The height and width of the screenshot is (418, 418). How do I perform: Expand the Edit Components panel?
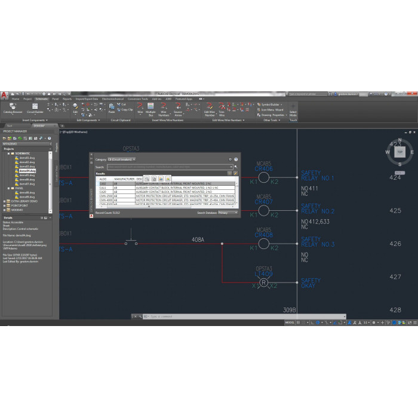click(x=88, y=120)
